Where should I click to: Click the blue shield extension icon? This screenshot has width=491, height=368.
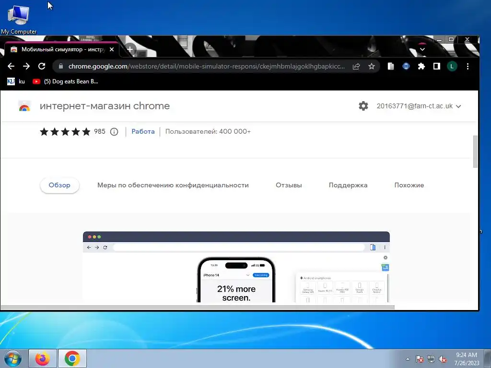pos(406,66)
